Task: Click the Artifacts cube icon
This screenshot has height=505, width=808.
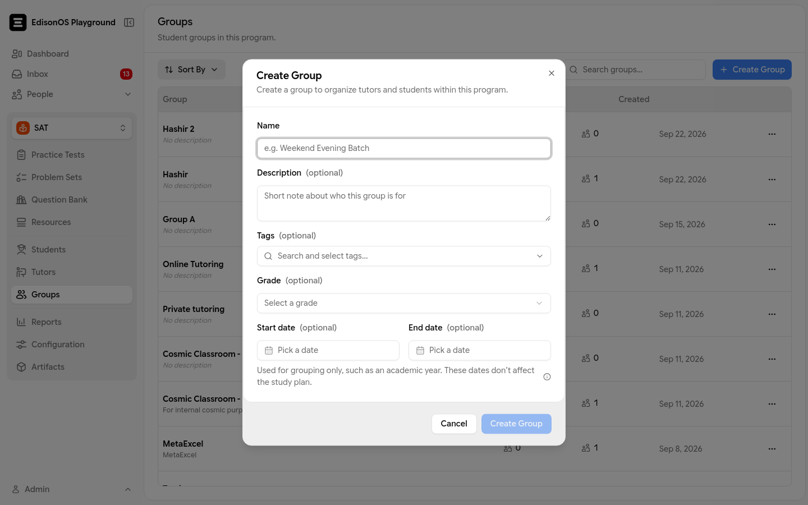Action: click(21, 367)
